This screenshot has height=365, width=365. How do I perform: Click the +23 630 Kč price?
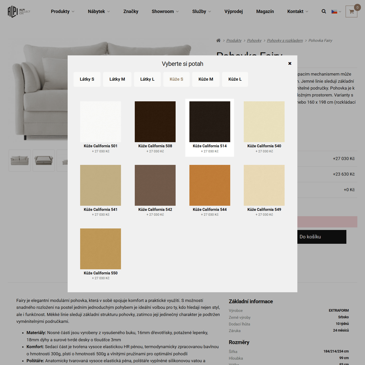pyautogui.click(x=344, y=174)
